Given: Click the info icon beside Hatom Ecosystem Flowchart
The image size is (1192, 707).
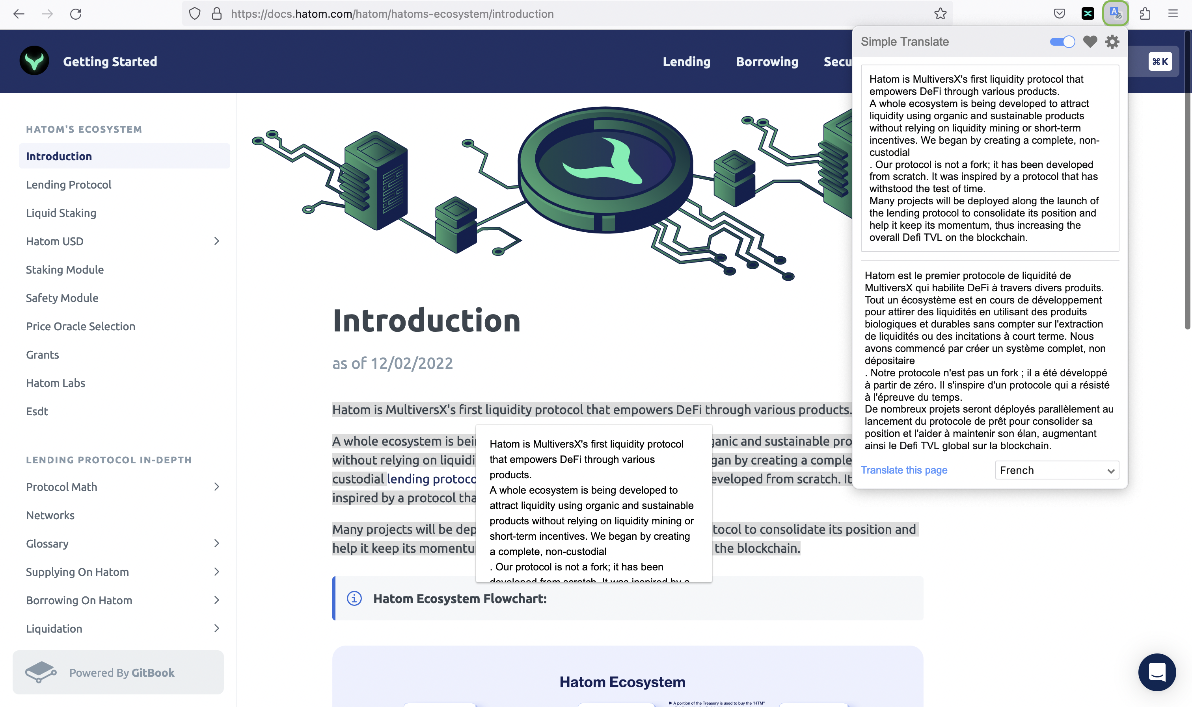Looking at the screenshot, I should click(x=354, y=598).
